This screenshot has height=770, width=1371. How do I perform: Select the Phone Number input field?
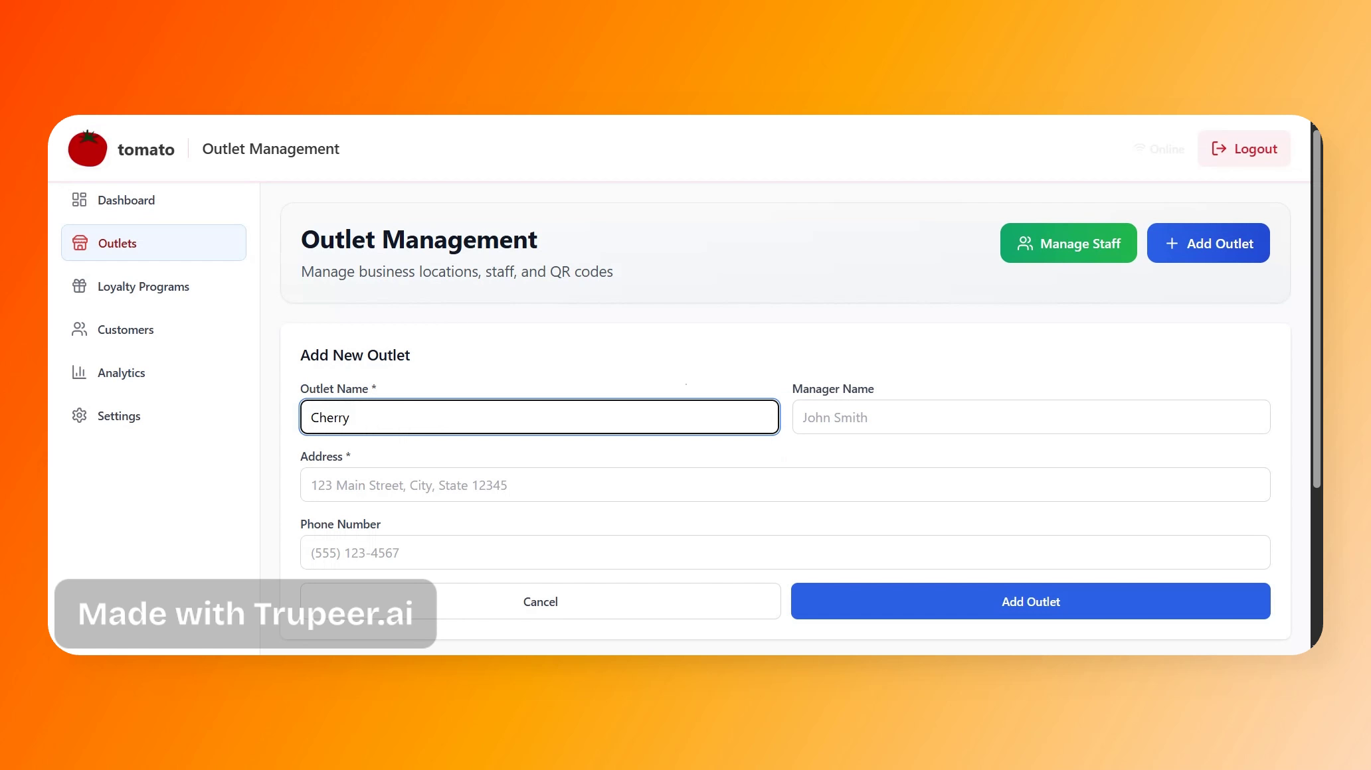click(x=784, y=553)
